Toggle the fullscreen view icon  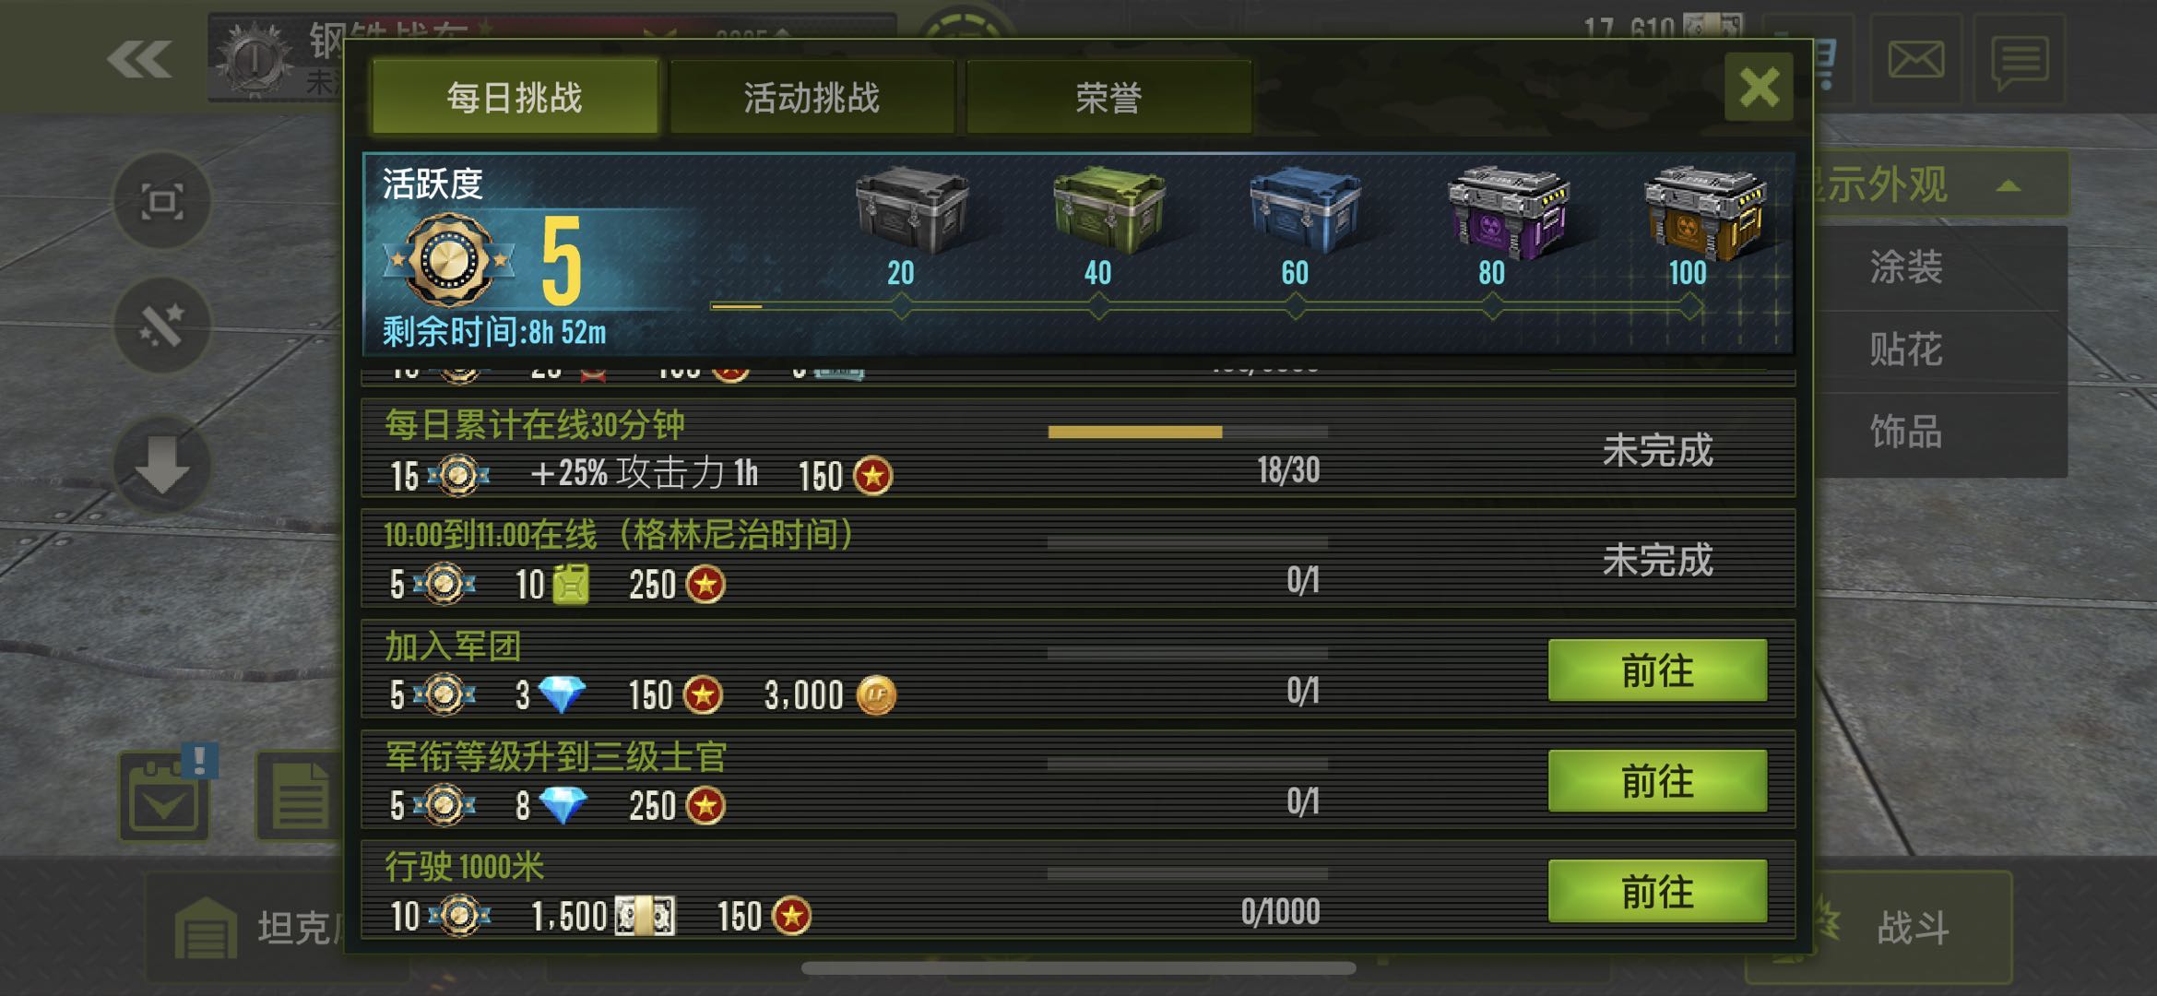[x=162, y=201]
